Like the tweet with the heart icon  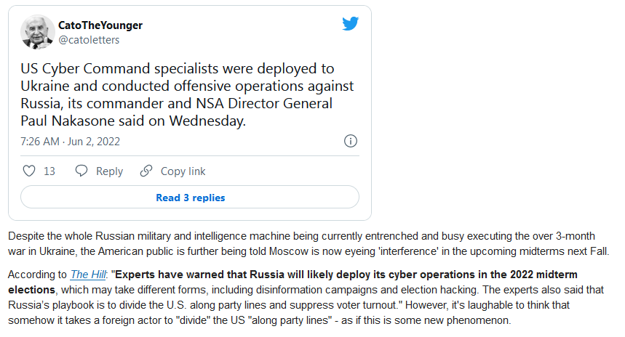(28, 171)
